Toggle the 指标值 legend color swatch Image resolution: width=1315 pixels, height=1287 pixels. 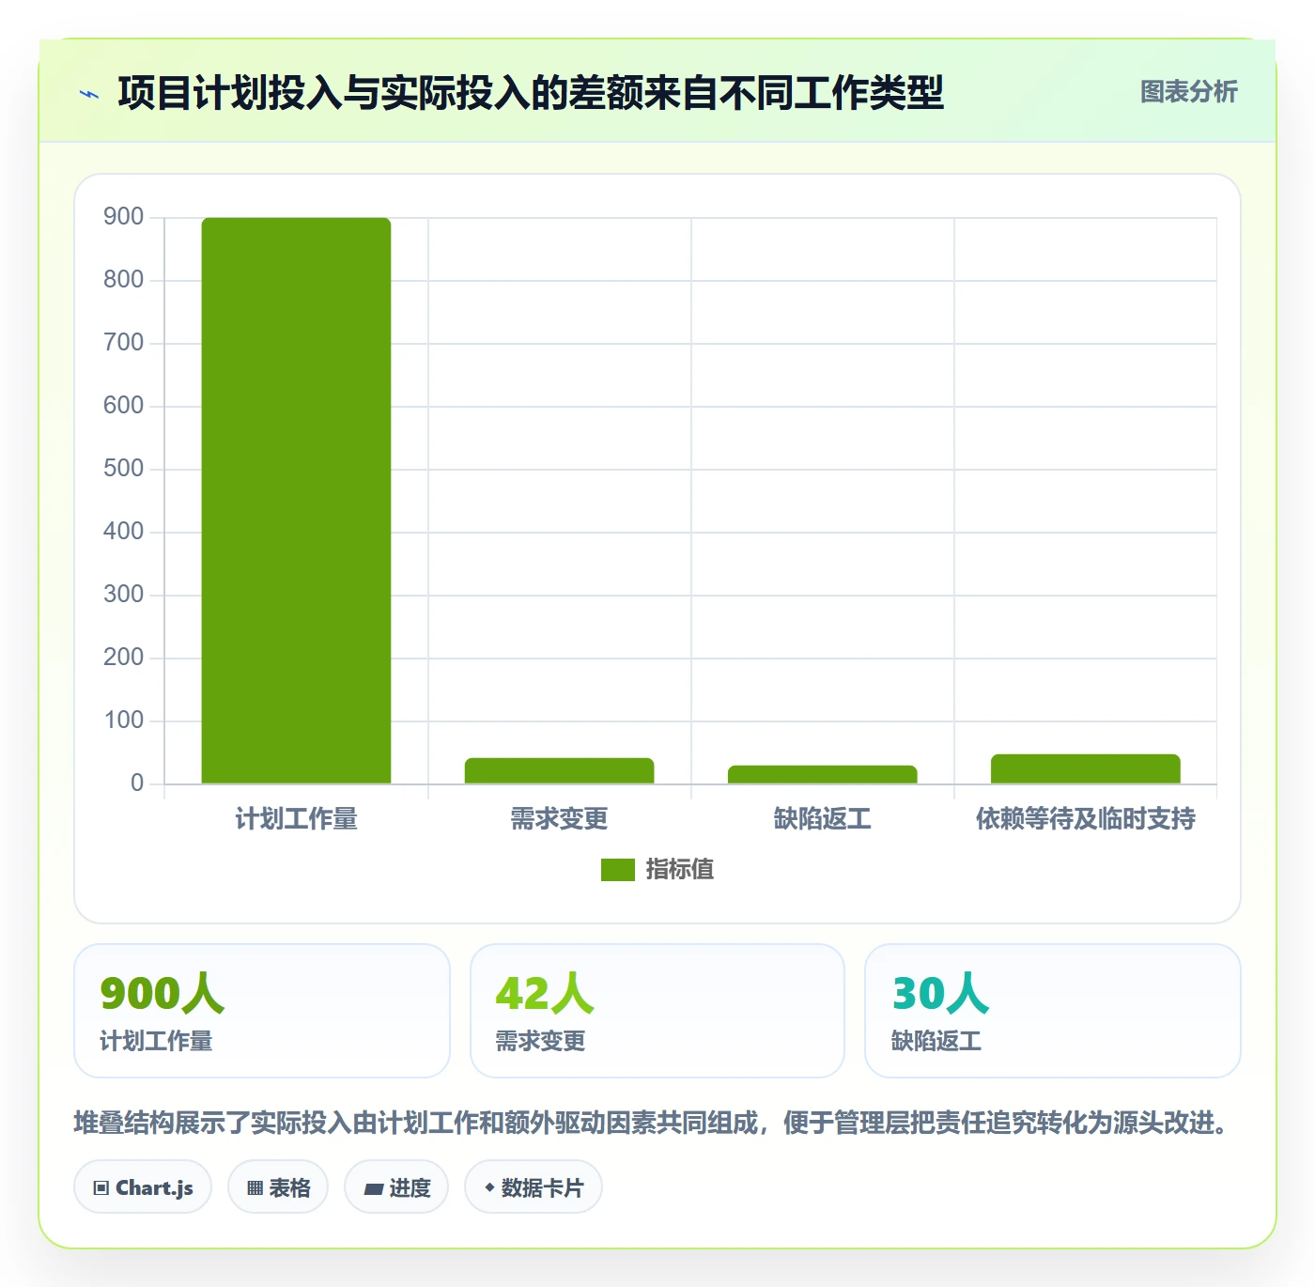[618, 870]
